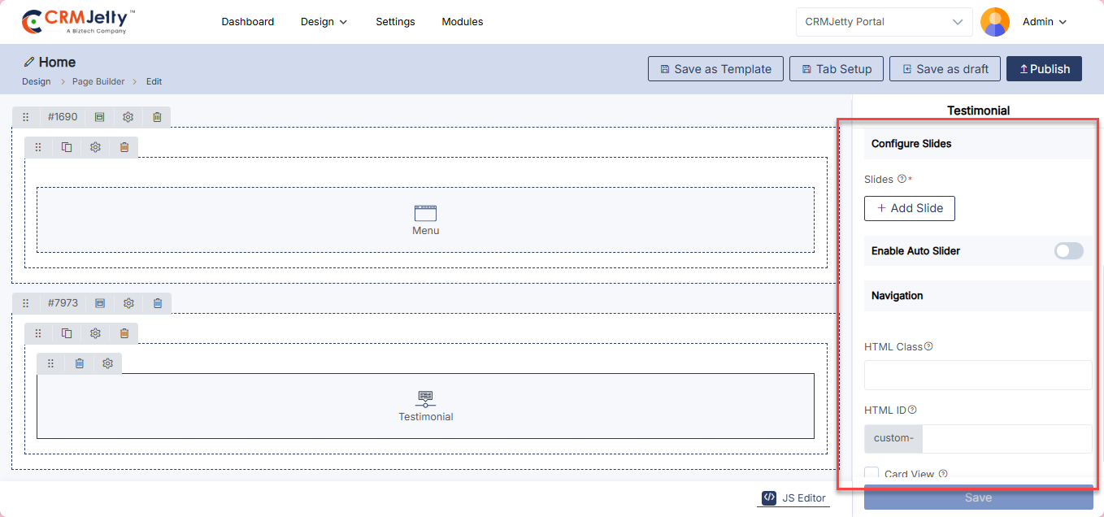Click layout icon next to #1690
The width and height of the screenshot is (1104, 517).
coord(99,117)
